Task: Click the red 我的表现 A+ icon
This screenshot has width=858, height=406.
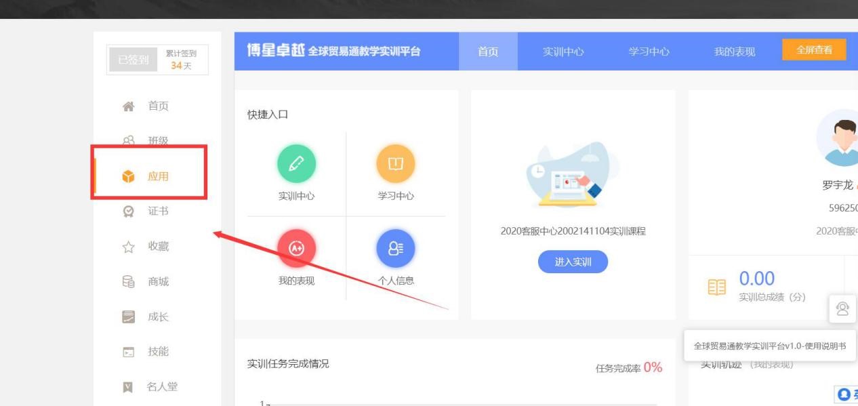Action: tap(296, 249)
